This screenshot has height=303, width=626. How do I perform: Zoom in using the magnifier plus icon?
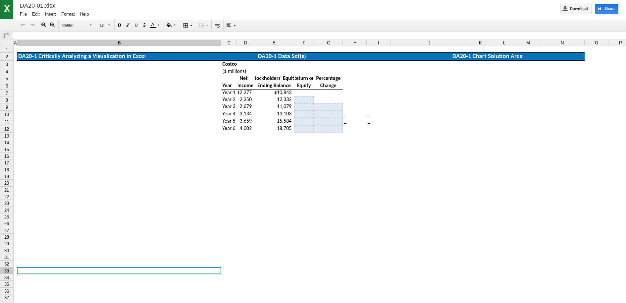click(44, 25)
